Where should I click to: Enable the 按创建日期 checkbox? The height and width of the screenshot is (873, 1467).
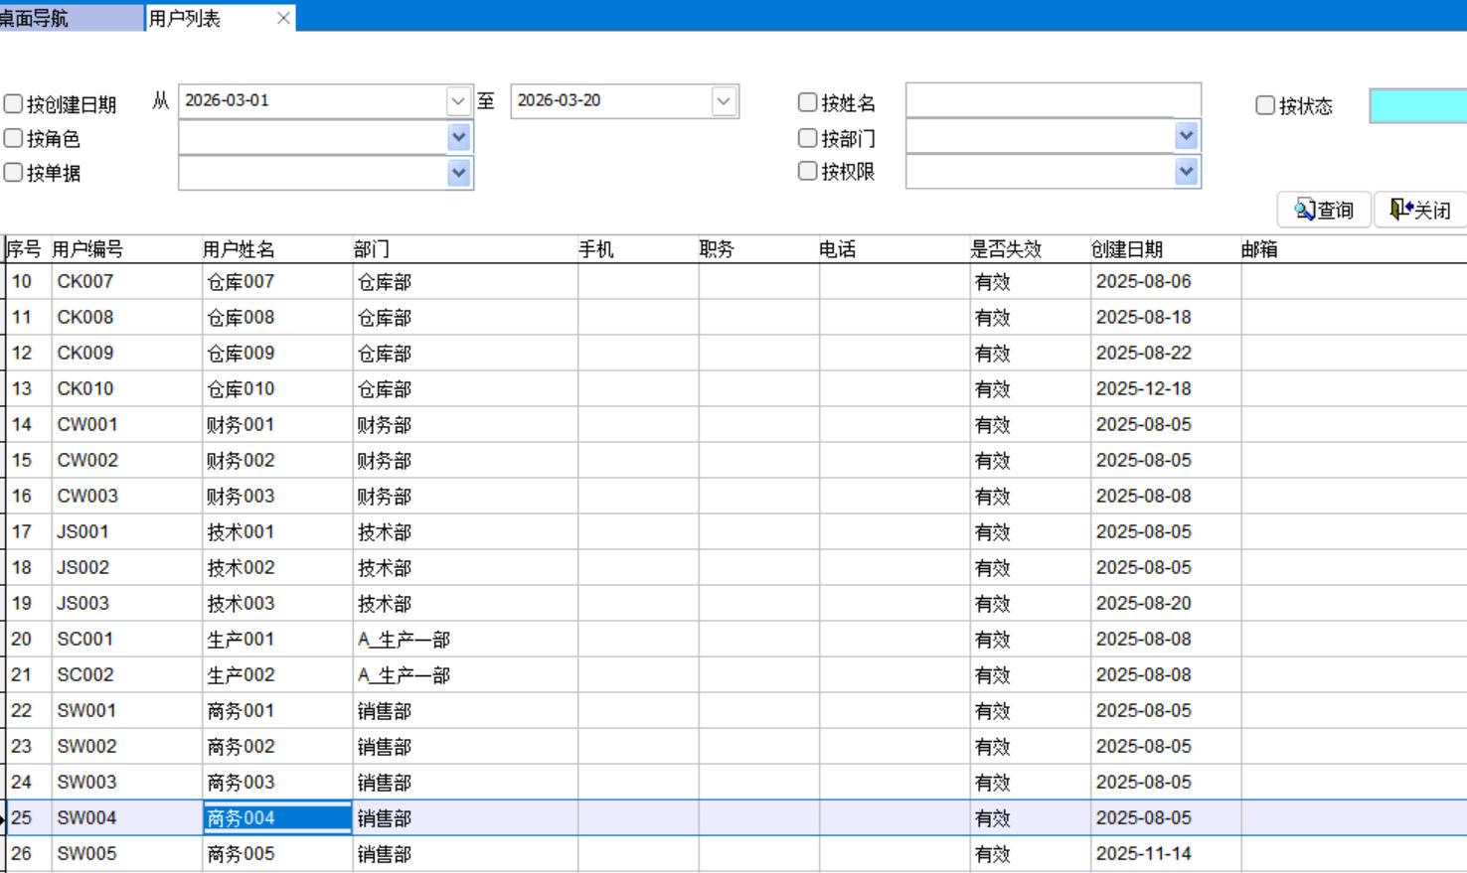14,104
